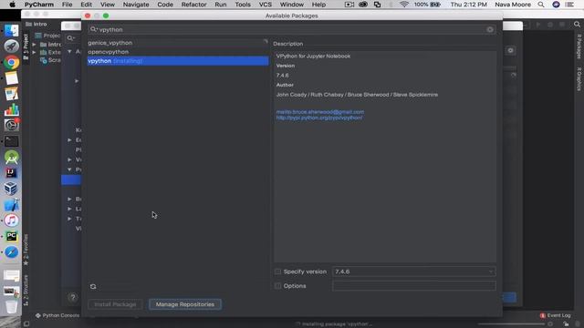Open the Numbers bar chart Dock icon
The image size is (584, 328).
(x=11, y=109)
